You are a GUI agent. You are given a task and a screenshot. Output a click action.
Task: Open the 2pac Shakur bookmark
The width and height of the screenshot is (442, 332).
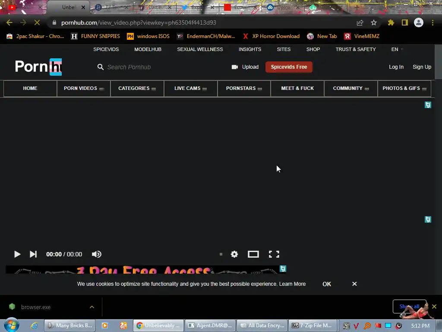tap(35, 36)
